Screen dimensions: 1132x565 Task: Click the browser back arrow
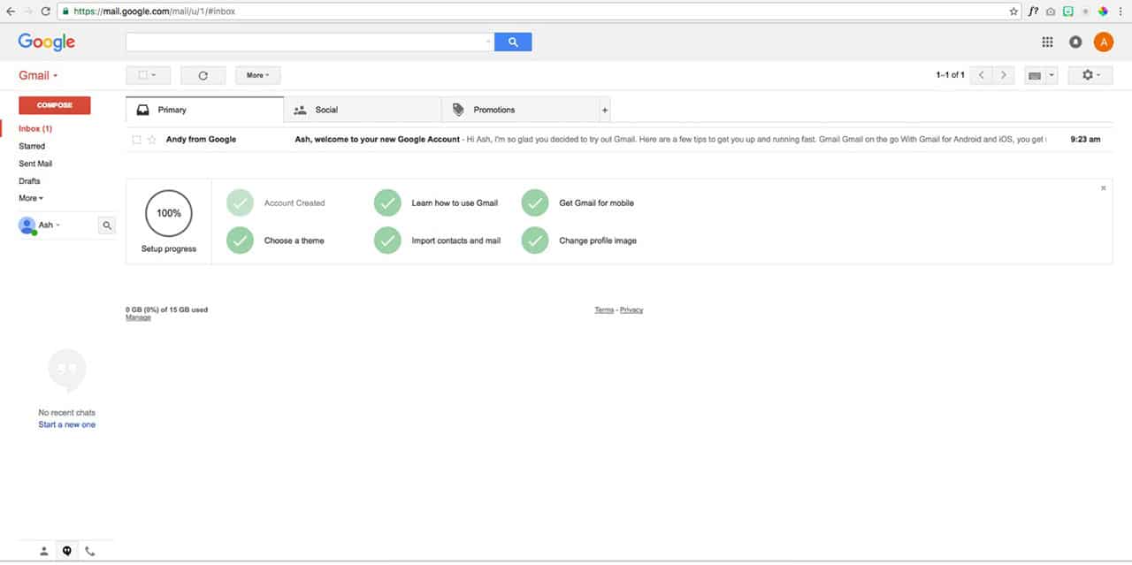pos(11,11)
